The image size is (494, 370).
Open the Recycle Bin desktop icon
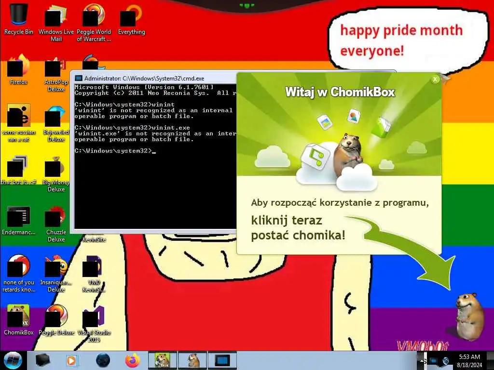point(19,18)
